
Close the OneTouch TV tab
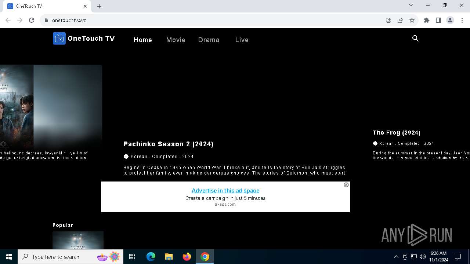(x=85, y=6)
